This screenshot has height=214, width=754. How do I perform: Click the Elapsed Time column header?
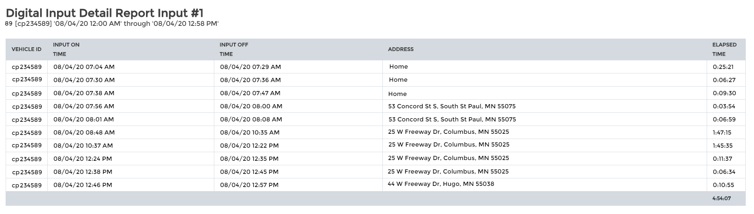(x=724, y=49)
